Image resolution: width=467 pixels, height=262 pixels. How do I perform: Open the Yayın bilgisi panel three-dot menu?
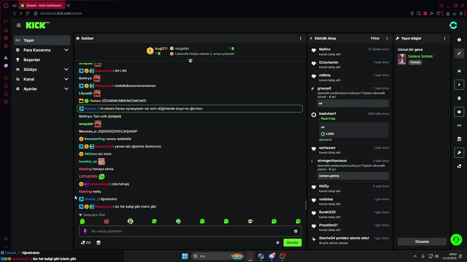click(x=444, y=38)
